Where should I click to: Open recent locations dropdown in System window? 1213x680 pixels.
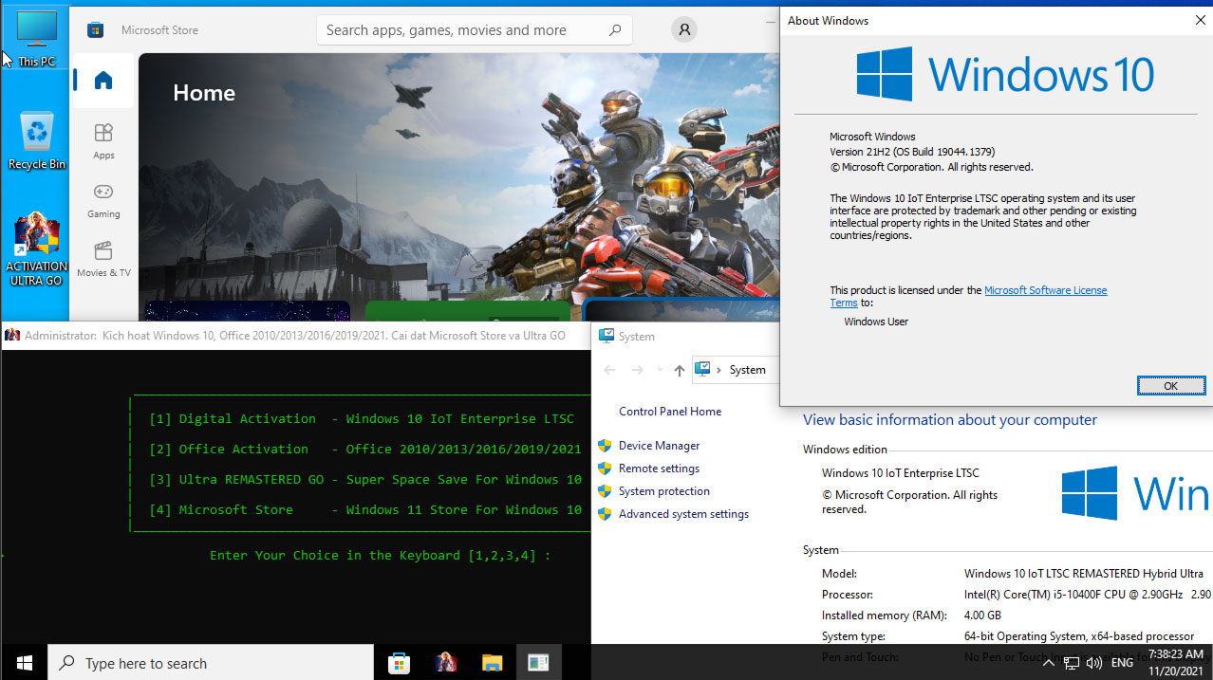[x=658, y=371]
